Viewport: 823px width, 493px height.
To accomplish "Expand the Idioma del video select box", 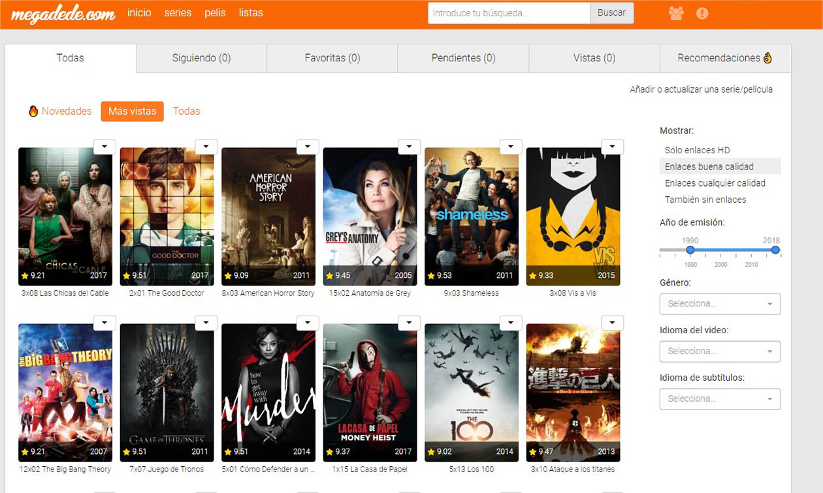I will click(720, 351).
